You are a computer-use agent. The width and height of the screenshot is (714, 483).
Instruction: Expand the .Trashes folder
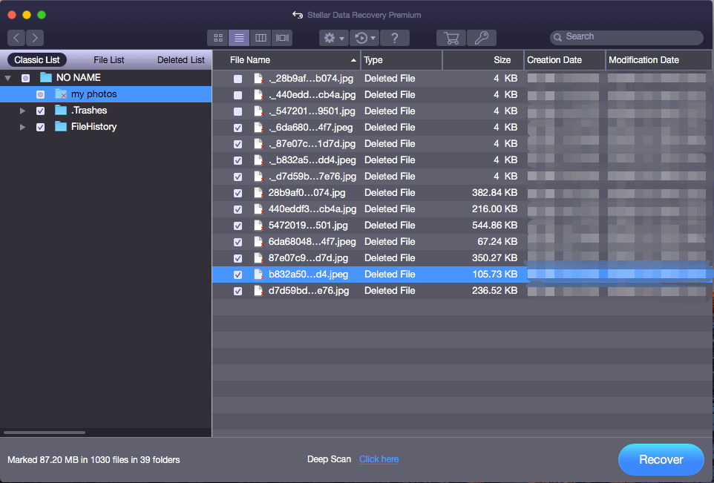[22, 111]
